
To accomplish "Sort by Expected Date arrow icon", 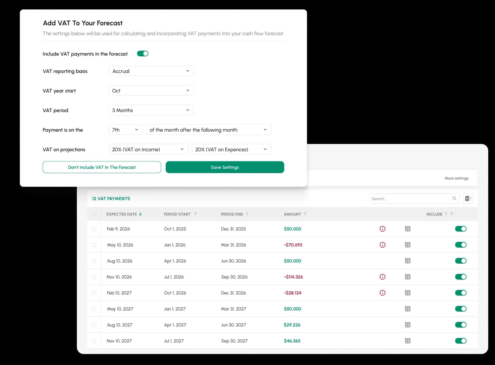I will click(141, 214).
